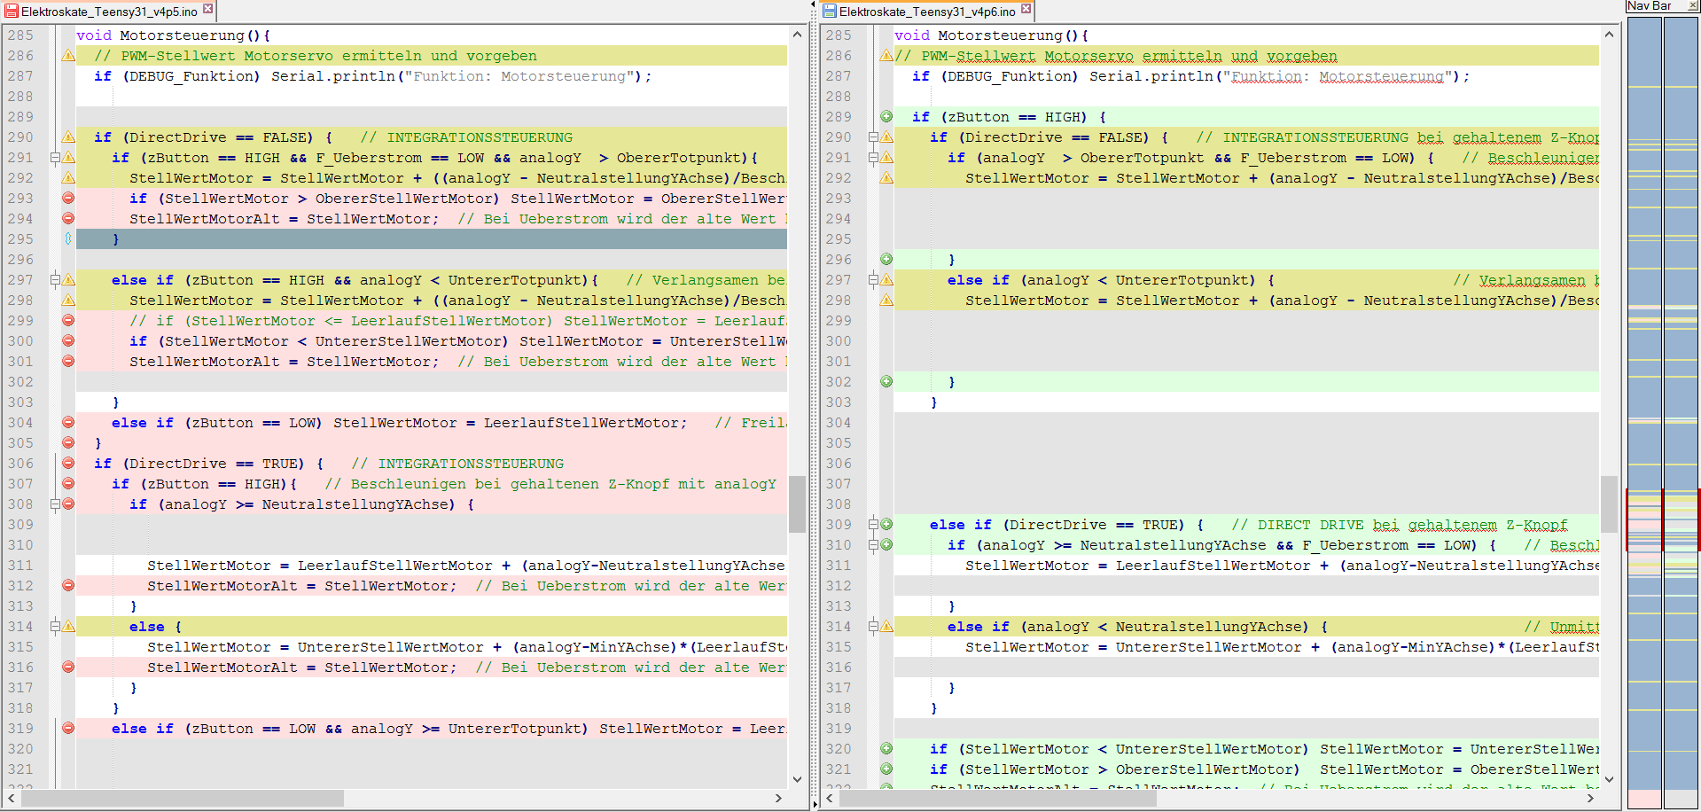The height and width of the screenshot is (812, 1701).
Task: Click the warning icon on left line 290
Action: (x=68, y=137)
